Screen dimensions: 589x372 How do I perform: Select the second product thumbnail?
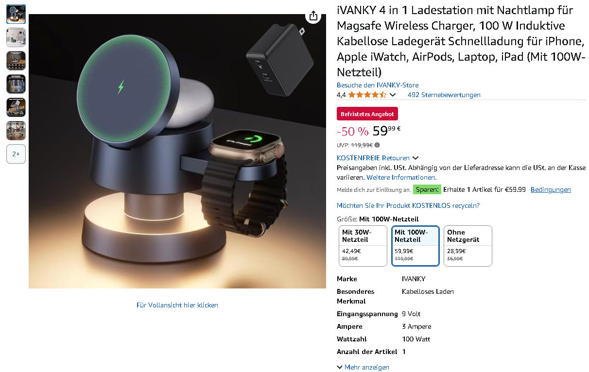(16, 37)
